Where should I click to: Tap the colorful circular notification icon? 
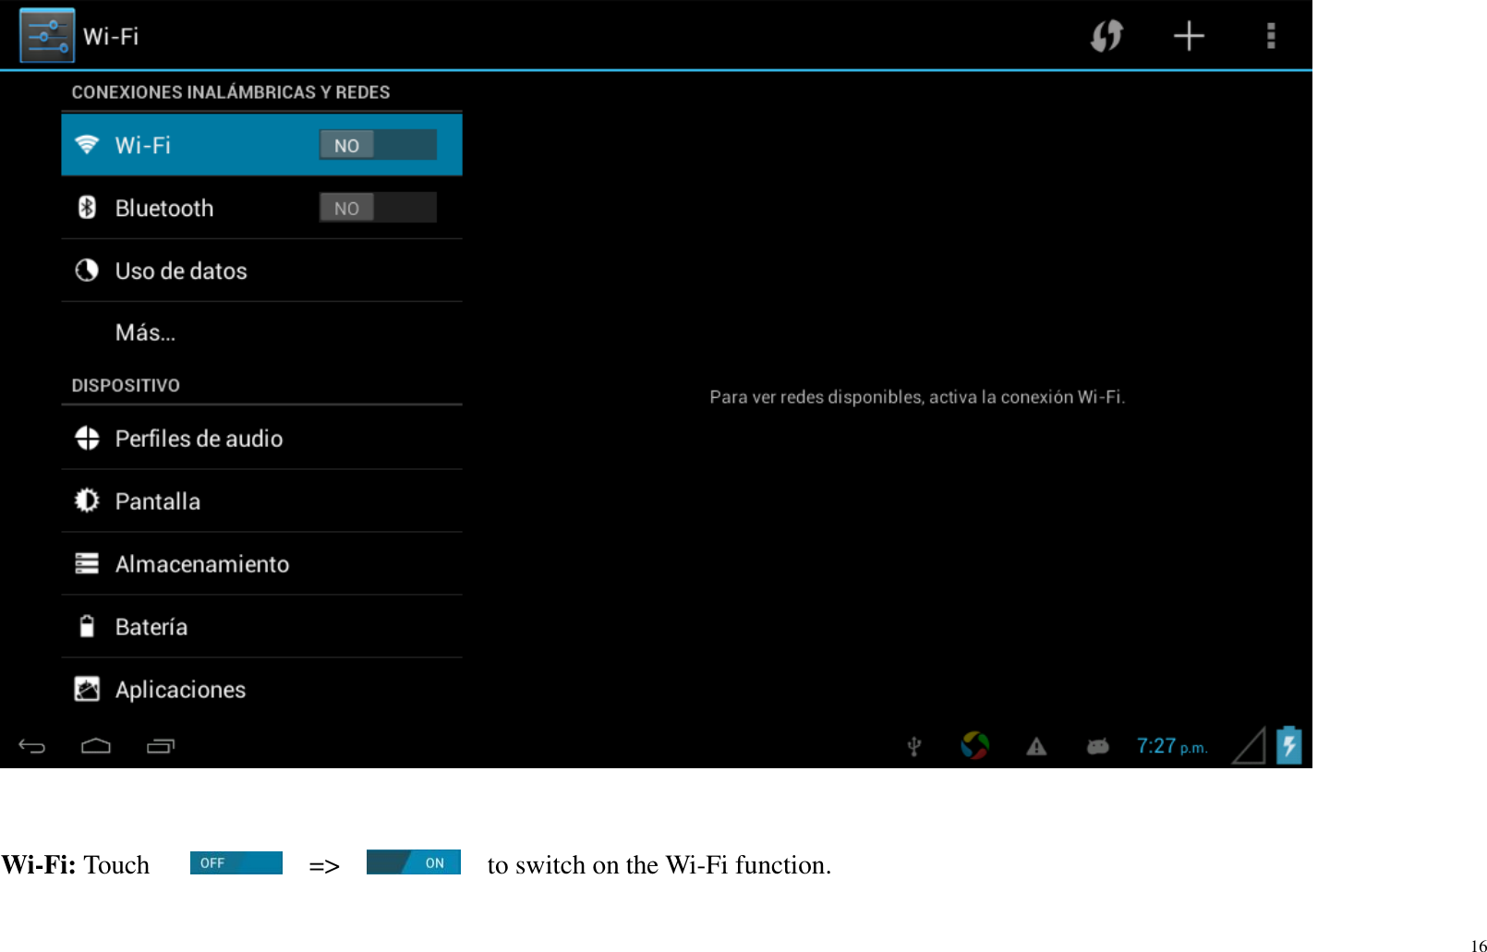[x=975, y=745]
